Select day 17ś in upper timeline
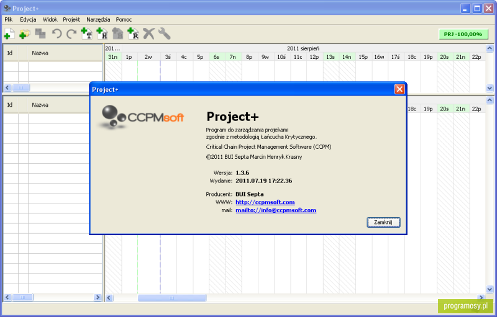The width and height of the screenshot is (497, 317). click(396, 57)
